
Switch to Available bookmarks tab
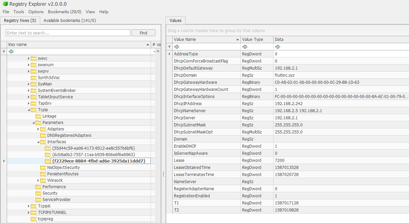(70, 20)
